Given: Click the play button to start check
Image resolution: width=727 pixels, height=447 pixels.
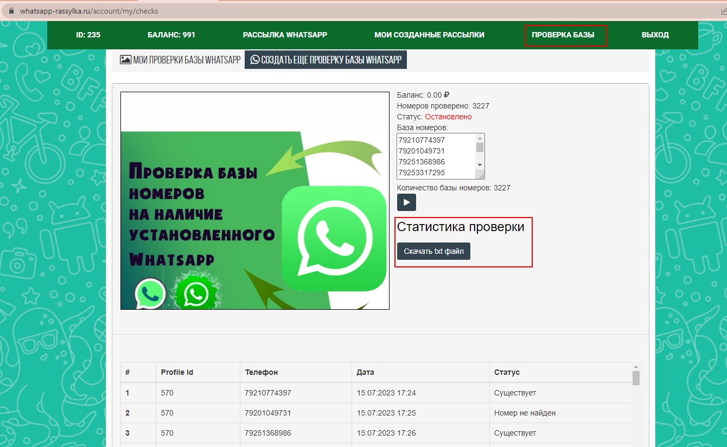Looking at the screenshot, I should click(x=406, y=202).
